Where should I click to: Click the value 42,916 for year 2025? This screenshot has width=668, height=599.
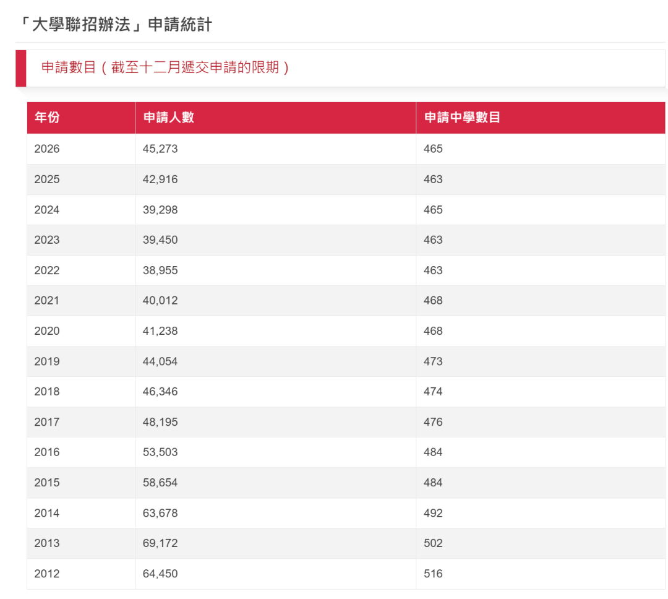point(160,179)
